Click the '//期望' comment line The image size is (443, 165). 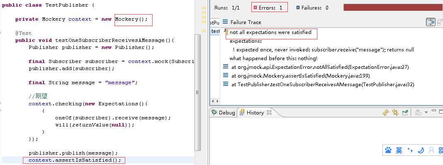[x=38, y=97]
